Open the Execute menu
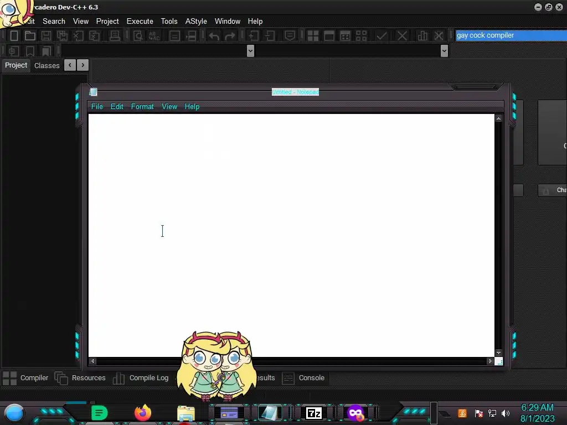 tap(140, 22)
